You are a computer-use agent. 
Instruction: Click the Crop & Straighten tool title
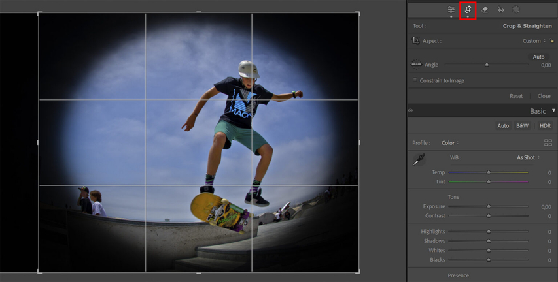coord(527,26)
